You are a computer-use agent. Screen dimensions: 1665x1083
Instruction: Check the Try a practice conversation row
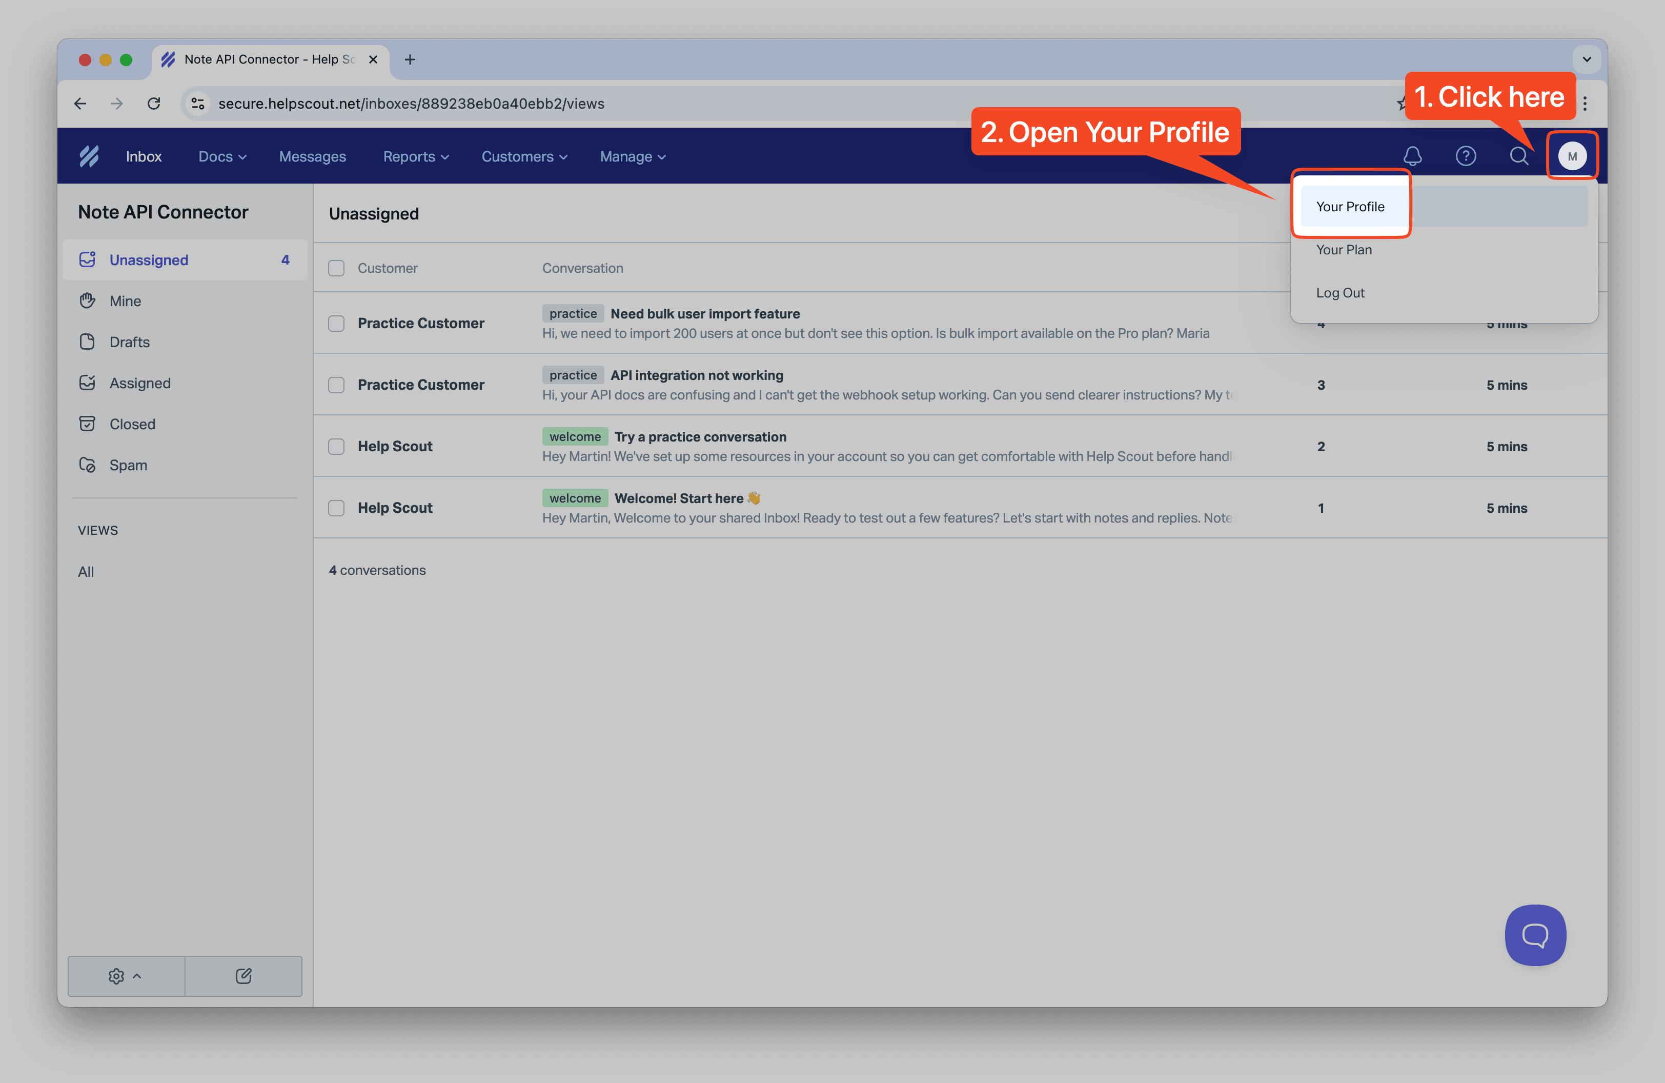[x=336, y=446]
